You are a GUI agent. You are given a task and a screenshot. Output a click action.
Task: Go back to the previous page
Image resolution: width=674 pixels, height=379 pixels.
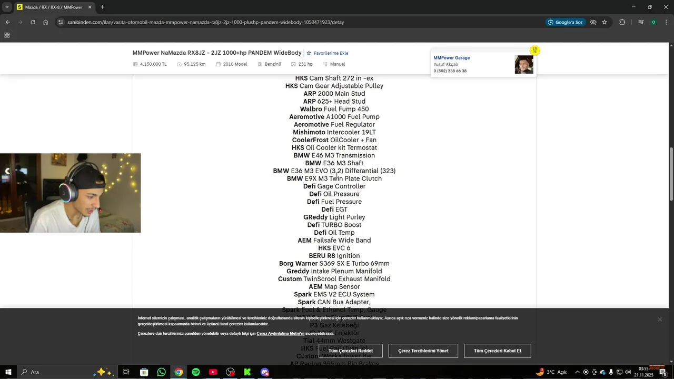pos(7,22)
